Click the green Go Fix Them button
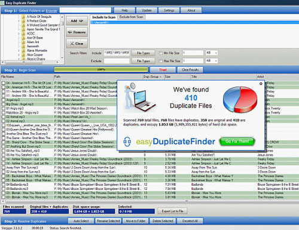Image resolution: width=299 pixels, height=230 pixels. point(237,142)
